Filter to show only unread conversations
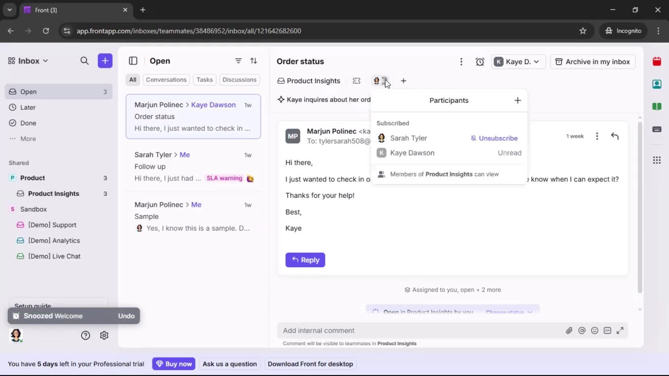 (x=238, y=61)
